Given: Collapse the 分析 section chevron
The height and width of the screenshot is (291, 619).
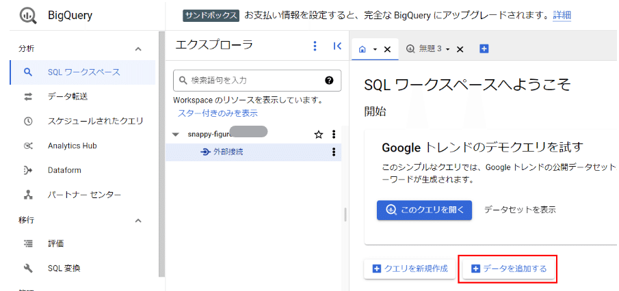Looking at the screenshot, I should [x=138, y=49].
